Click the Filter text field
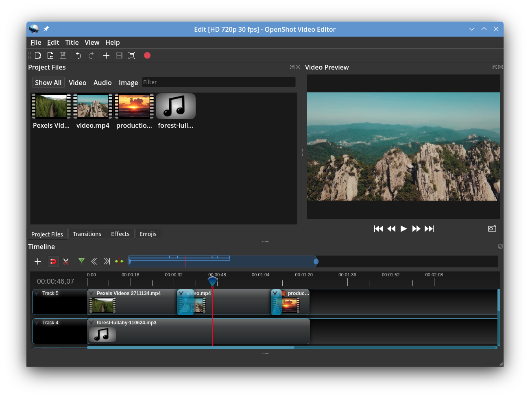The image size is (530, 398). click(218, 82)
